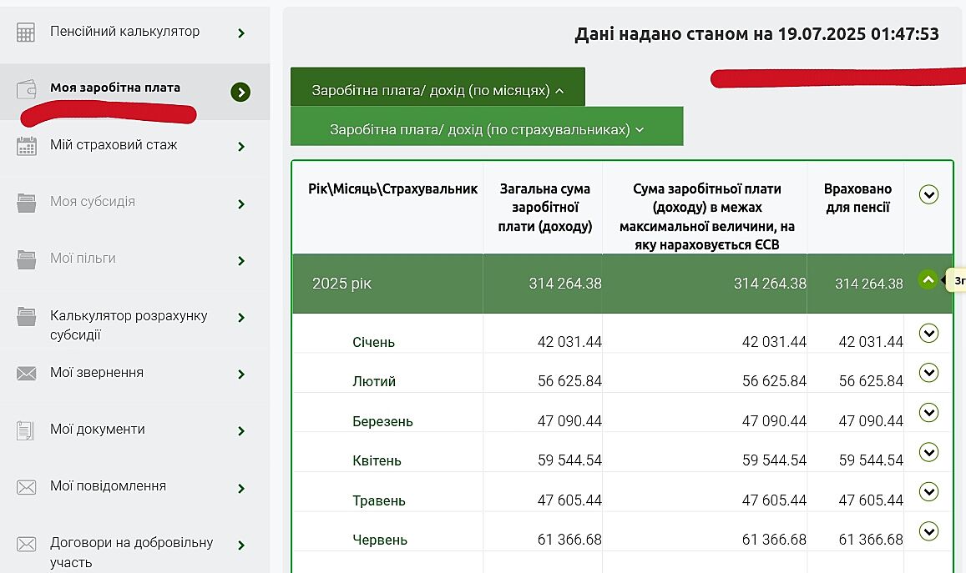Viewport: 966px width, 573px height.
Task: Expand details for Лютий row
Action: pos(928,373)
